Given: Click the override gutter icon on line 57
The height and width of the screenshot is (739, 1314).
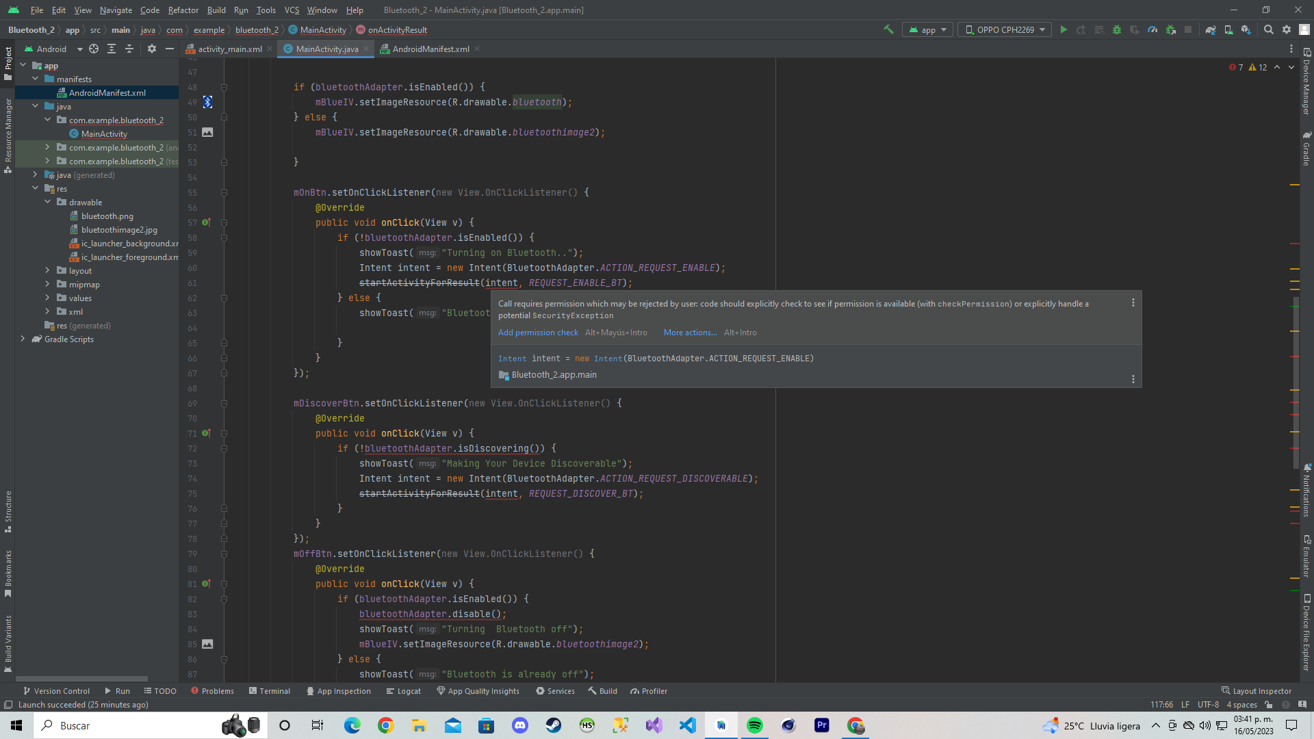Looking at the screenshot, I should click(206, 222).
